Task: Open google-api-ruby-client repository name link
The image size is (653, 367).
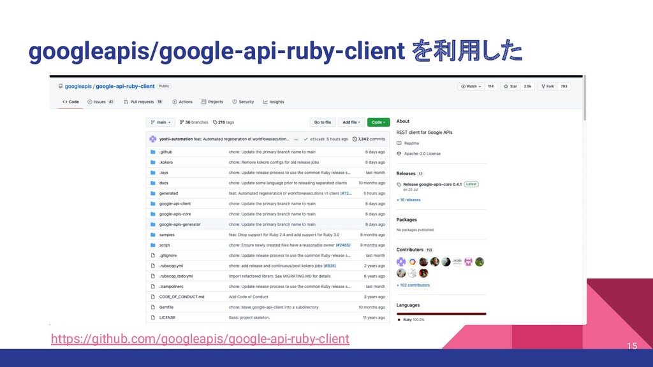Action: pyautogui.click(x=126, y=87)
